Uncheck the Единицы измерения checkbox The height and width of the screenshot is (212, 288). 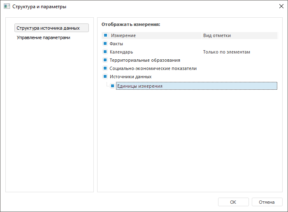click(x=113, y=86)
